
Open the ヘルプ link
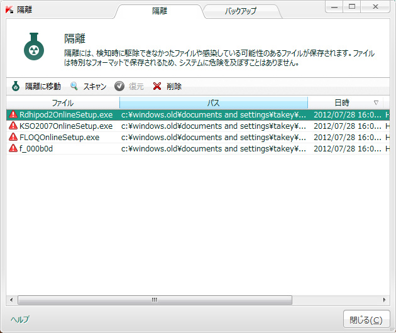coord(20,319)
